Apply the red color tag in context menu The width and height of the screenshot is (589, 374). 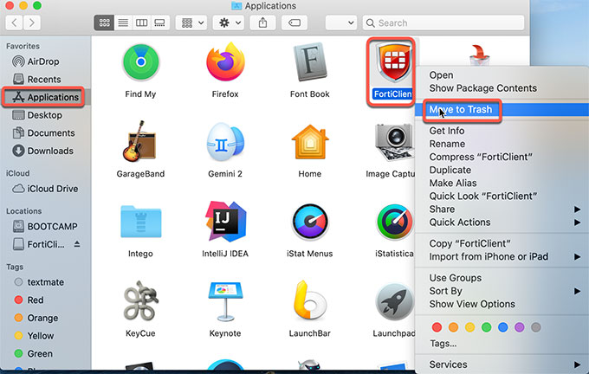[x=436, y=327]
